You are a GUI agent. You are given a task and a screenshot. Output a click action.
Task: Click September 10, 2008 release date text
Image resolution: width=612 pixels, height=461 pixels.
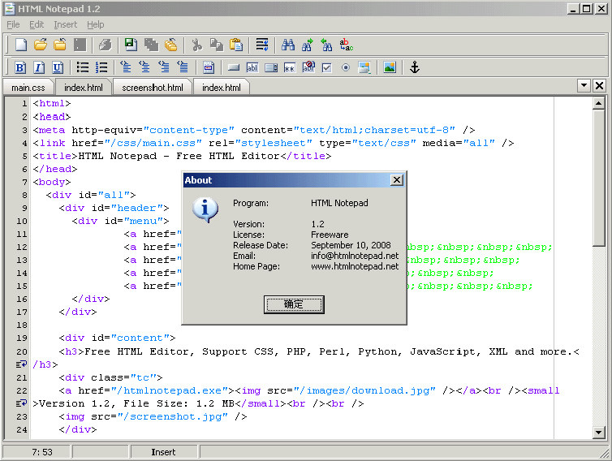tap(351, 245)
